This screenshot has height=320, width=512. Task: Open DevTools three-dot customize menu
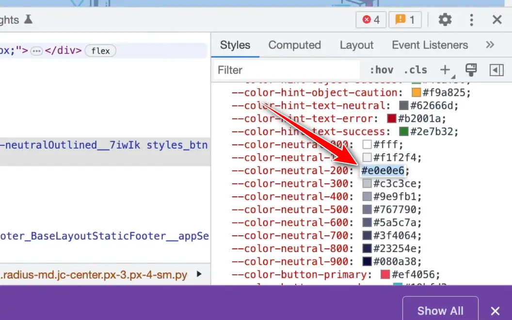click(x=471, y=20)
